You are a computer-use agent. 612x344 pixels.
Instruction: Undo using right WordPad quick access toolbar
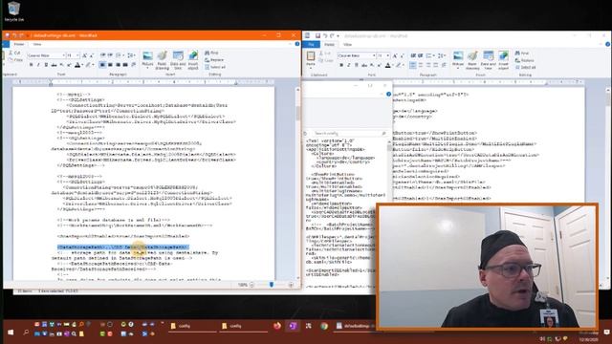click(x=325, y=36)
